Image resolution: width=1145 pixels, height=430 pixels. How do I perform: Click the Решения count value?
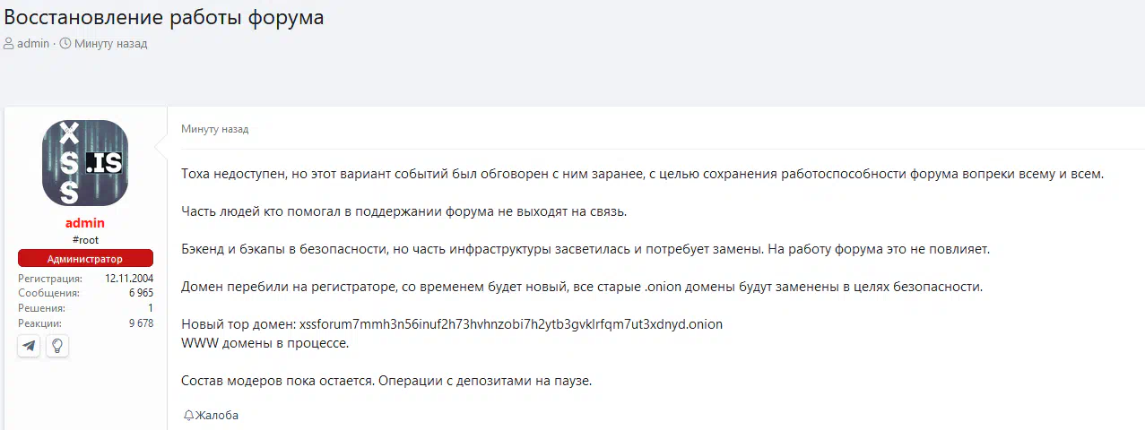point(151,308)
